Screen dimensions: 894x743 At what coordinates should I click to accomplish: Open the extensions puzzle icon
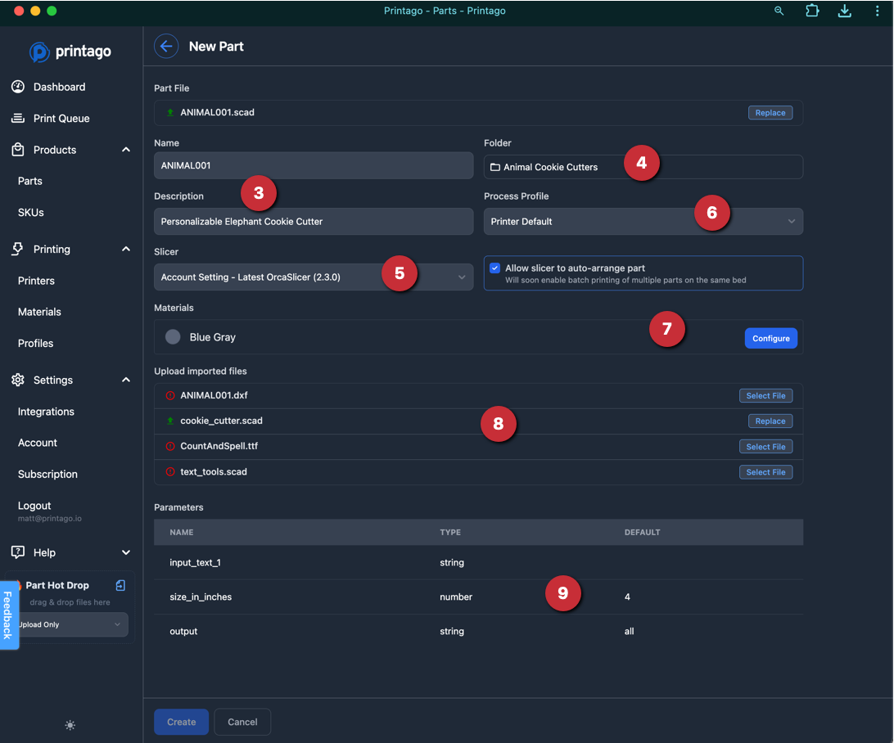pyautogui.click(x=811, y=11)
